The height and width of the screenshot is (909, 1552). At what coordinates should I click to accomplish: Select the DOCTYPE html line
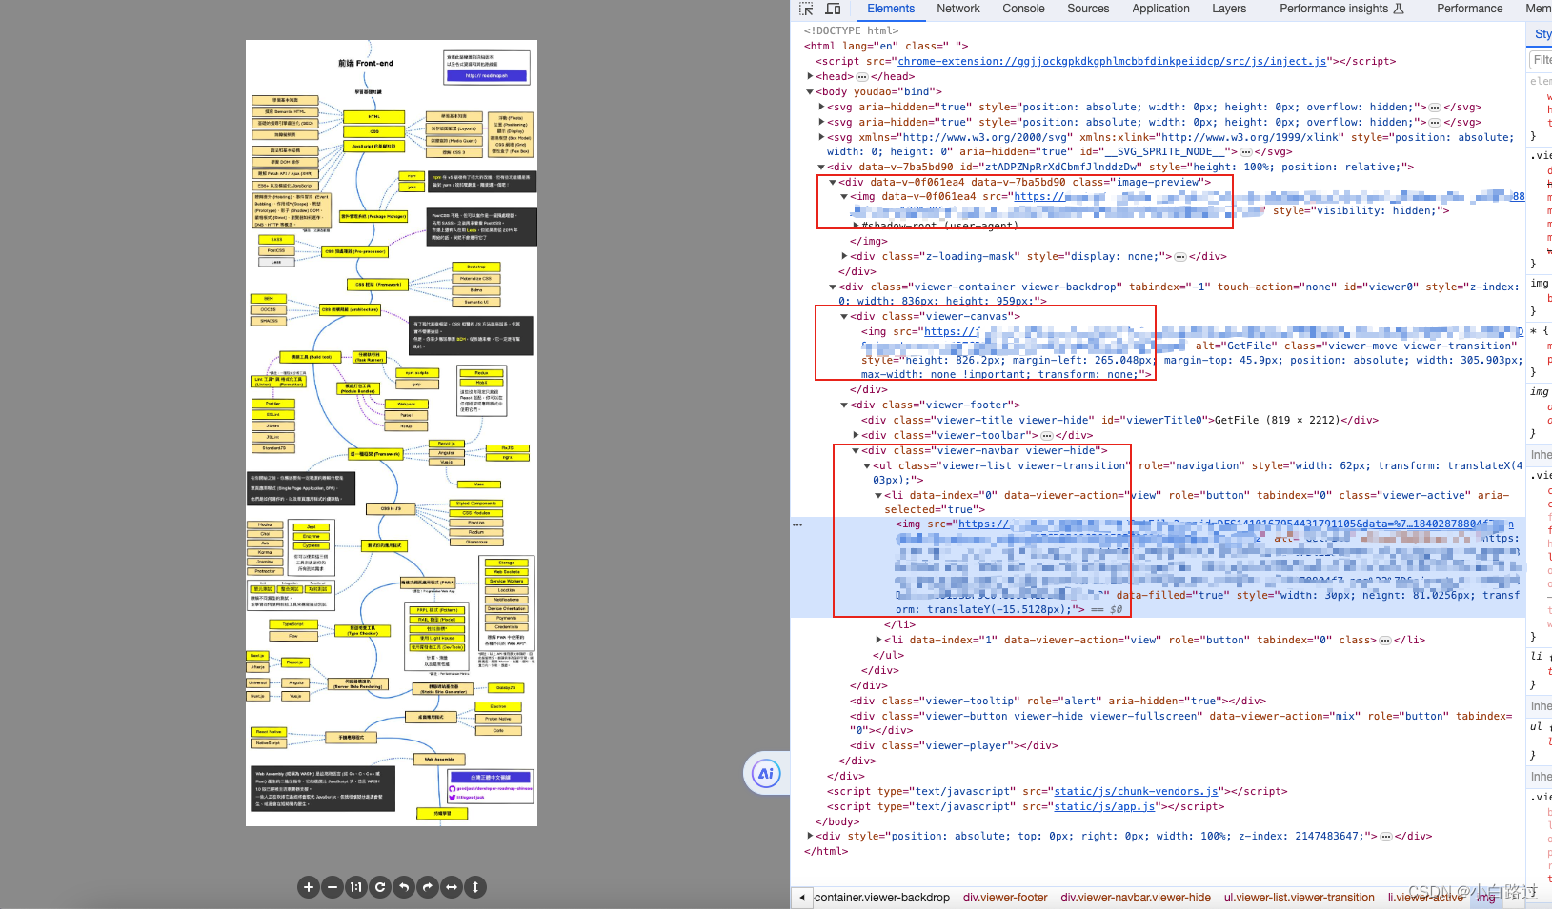851,30
